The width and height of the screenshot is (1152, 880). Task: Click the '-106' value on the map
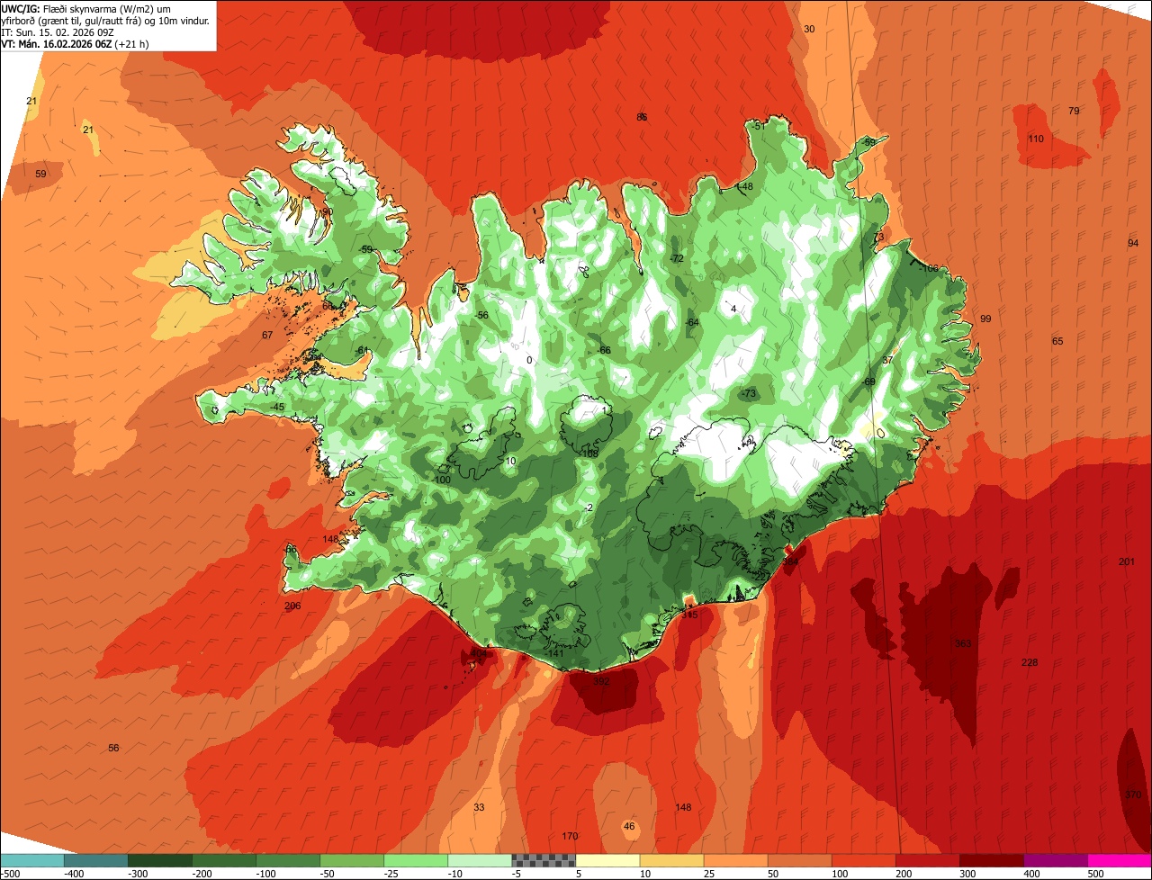[x=929, y=268]
